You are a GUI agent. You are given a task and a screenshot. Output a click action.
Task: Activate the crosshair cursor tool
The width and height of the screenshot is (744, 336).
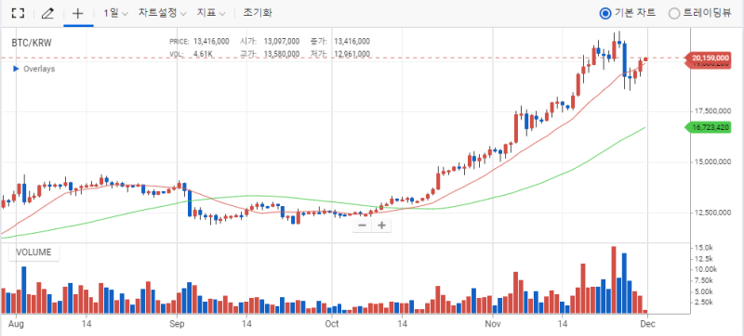[x=77, y=13]
